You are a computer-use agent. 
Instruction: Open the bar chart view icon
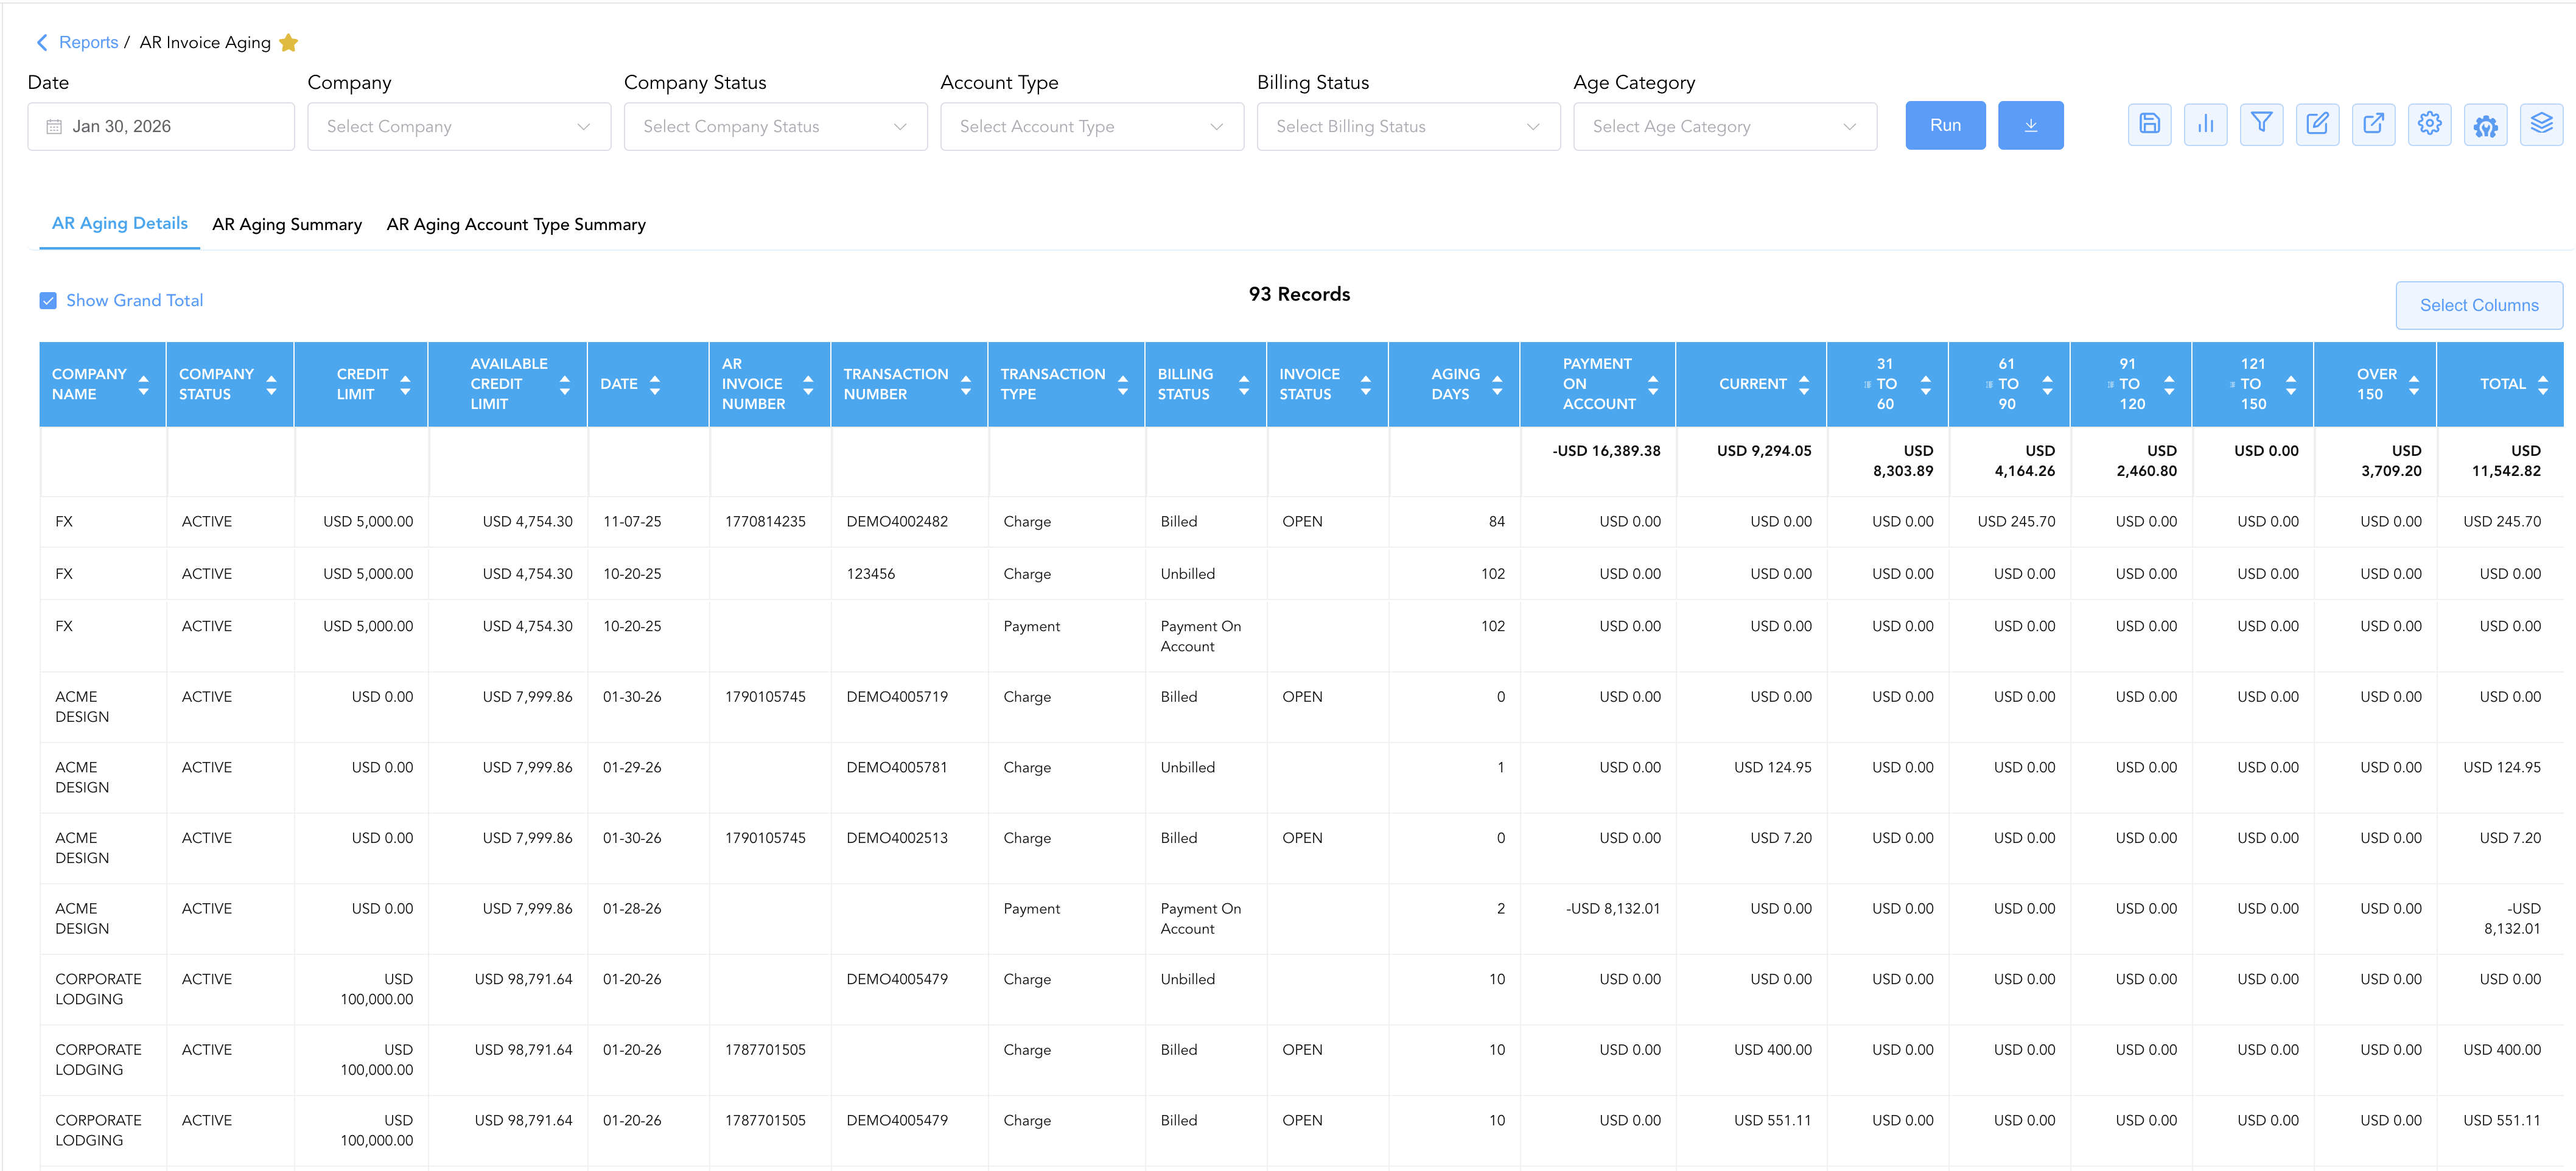(2205, 125)
